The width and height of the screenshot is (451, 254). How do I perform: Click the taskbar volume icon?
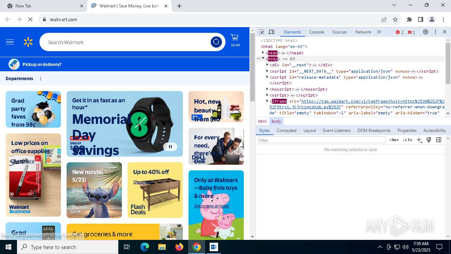pyautogui.click(x=405, y=247)
